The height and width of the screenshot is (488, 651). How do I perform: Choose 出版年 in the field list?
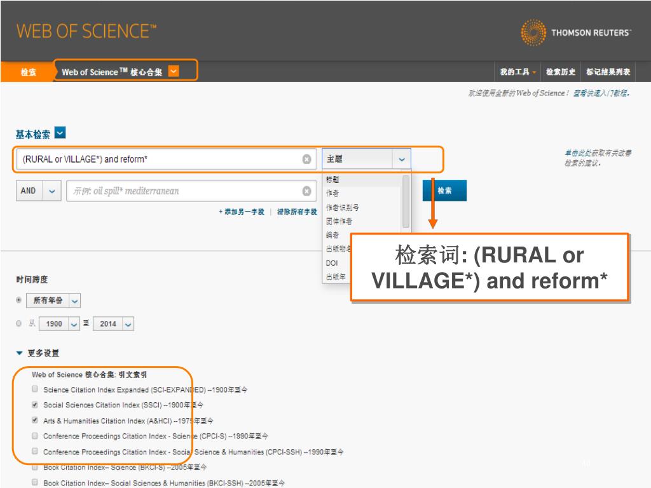(x=336, y=277)
